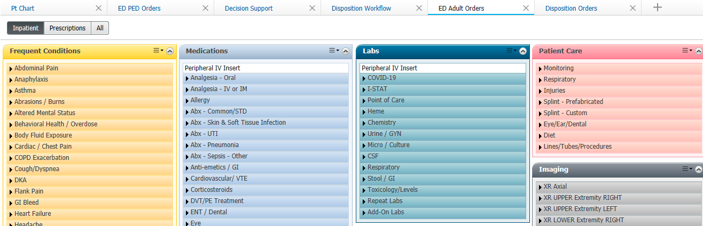Screen dimensions: 703x226
Task: Switch to Inpatient order view
Action: (x=26, y=28)
